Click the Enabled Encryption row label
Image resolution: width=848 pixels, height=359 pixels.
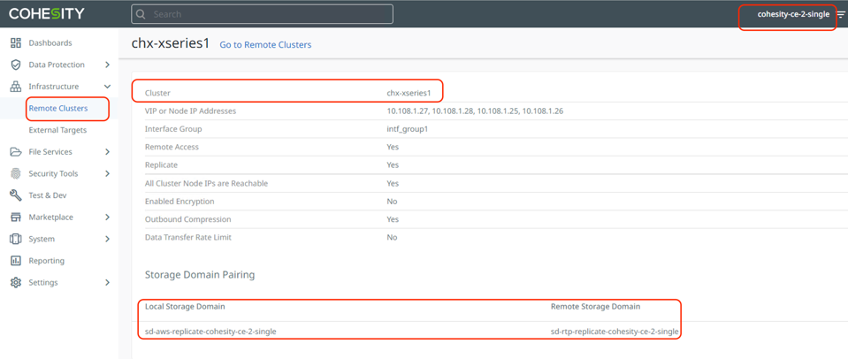[180, 201]
